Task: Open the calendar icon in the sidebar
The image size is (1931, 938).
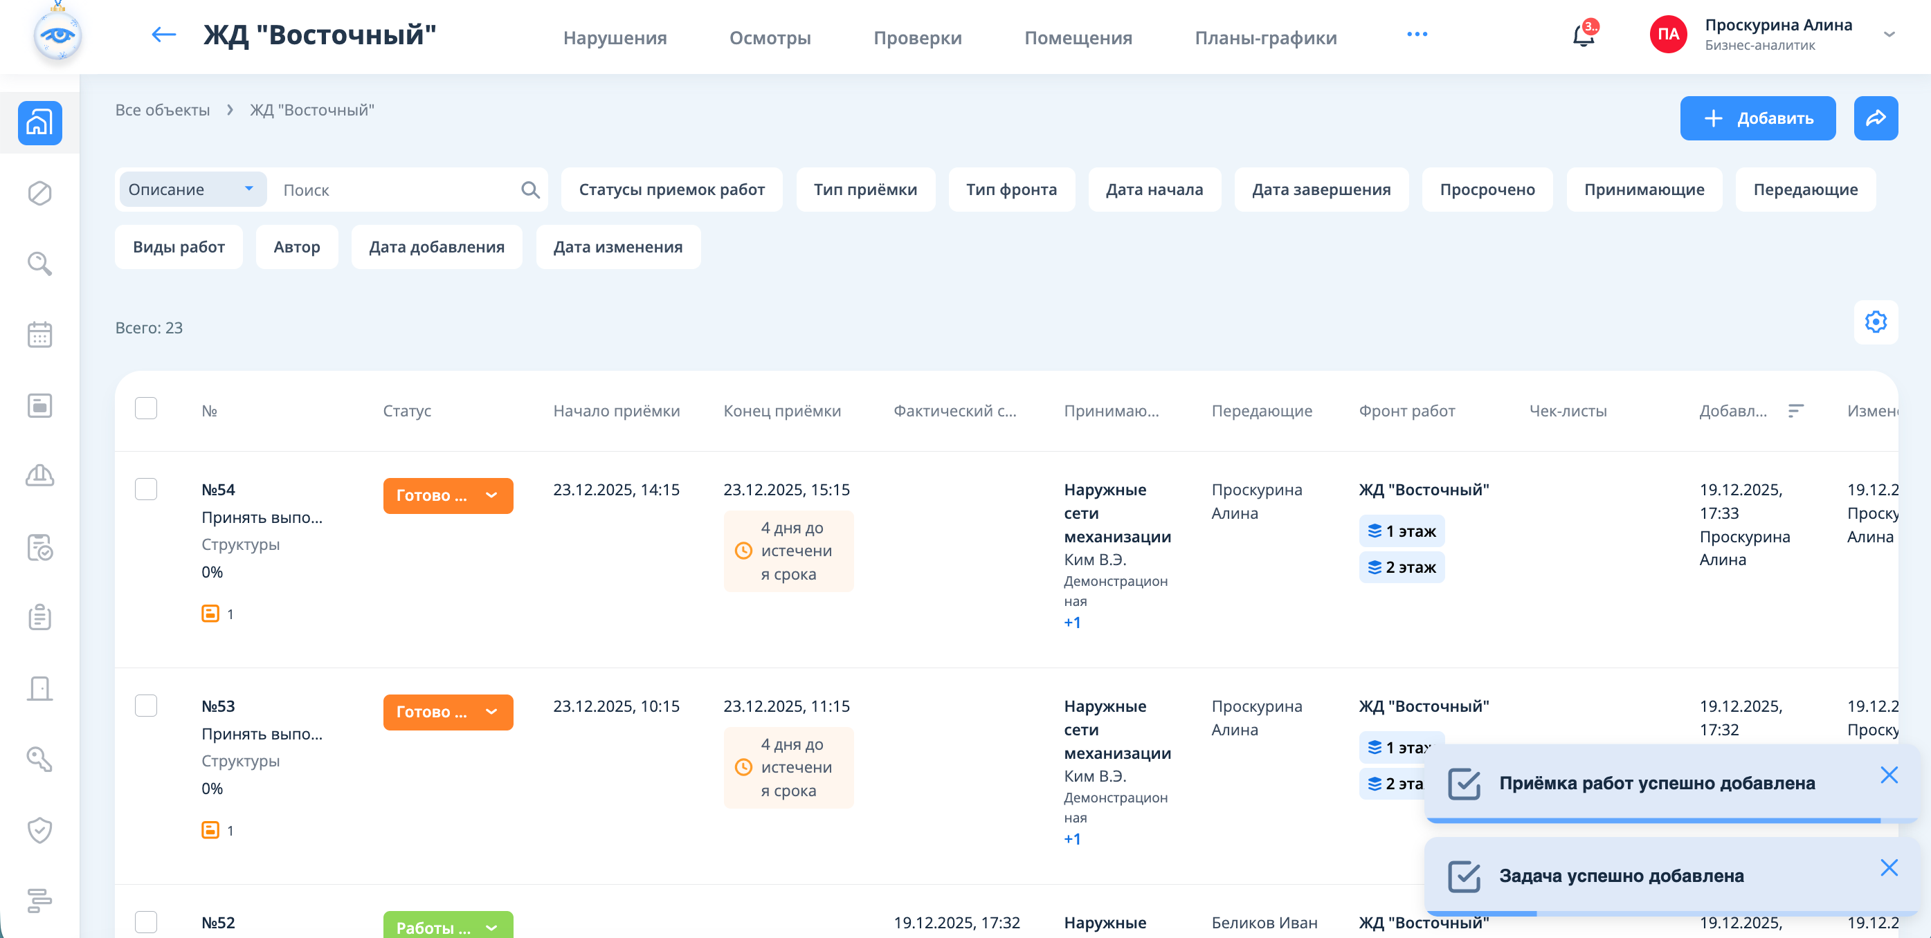Action: coord(39,335)
